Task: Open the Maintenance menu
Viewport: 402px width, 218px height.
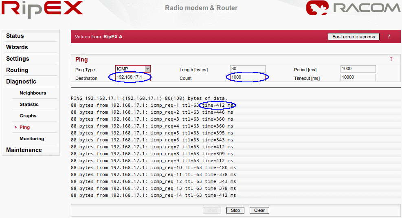Action: point(24,150)
